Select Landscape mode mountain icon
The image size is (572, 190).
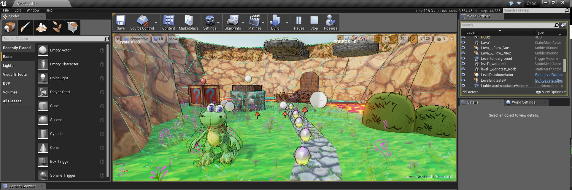click(41, 27)
